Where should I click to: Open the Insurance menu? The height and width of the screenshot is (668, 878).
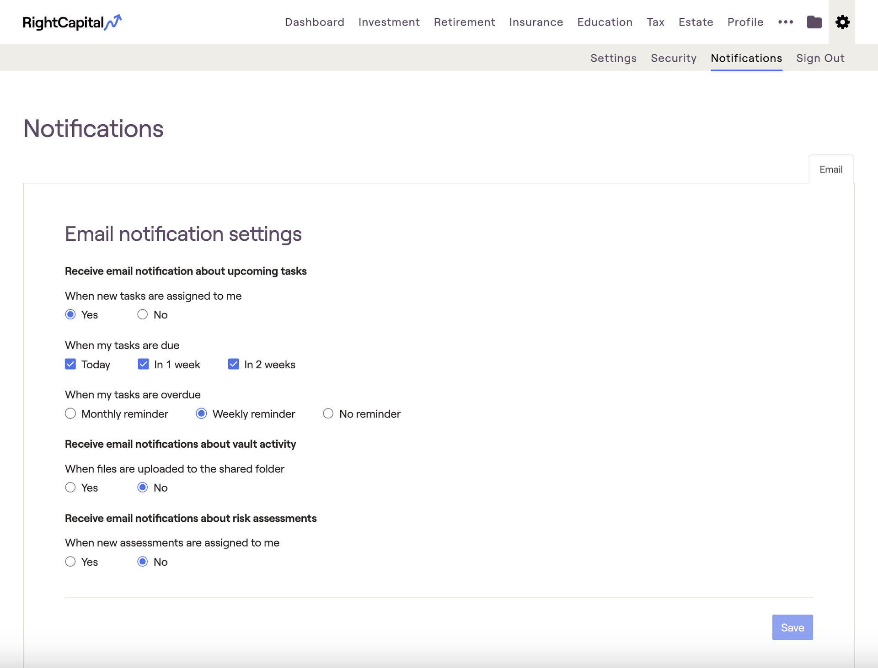tap(536, 22)
